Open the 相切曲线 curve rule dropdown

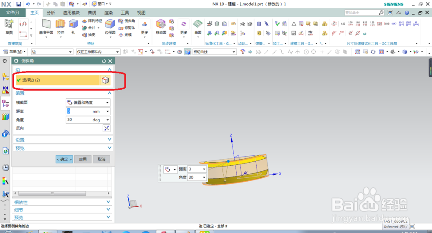(x=214, y=52)
